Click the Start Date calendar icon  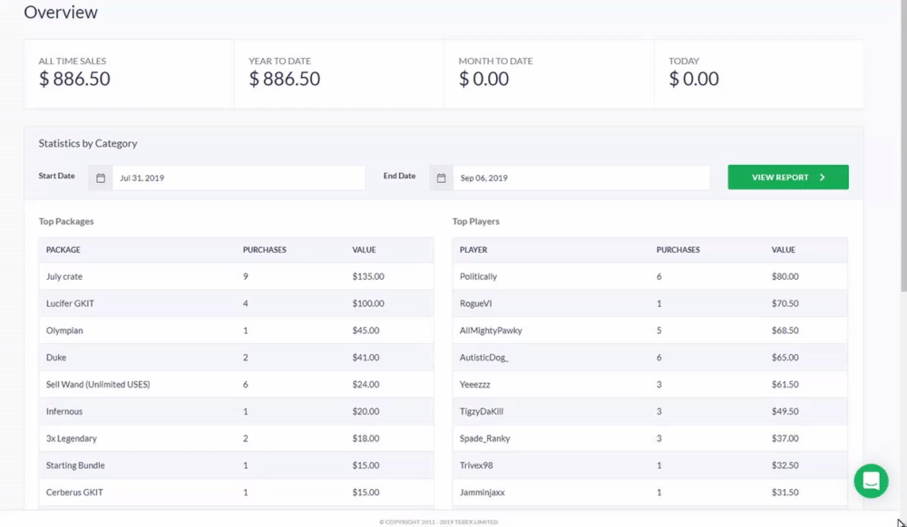101,178
